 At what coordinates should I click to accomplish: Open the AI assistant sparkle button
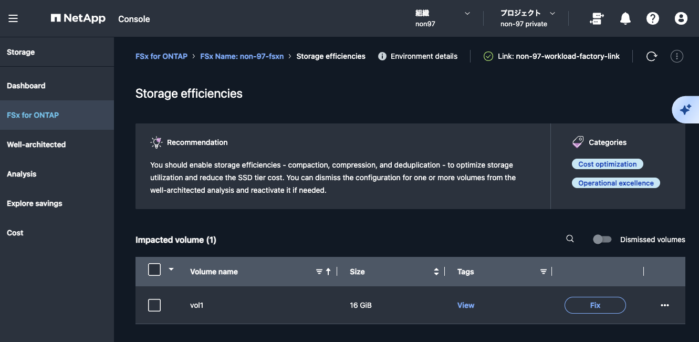coord(686,110)
